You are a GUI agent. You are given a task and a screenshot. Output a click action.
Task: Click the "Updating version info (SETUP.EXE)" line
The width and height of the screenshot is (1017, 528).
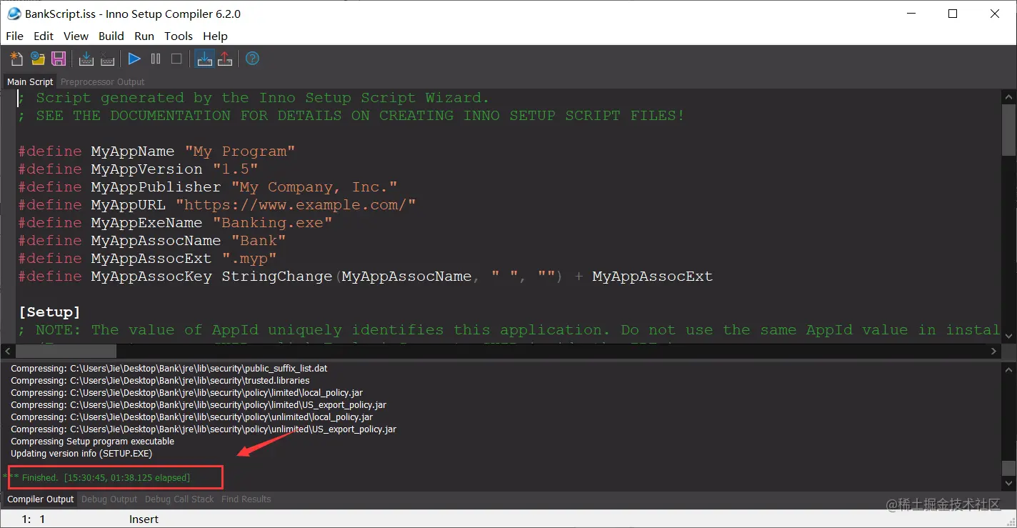[81, 454]
